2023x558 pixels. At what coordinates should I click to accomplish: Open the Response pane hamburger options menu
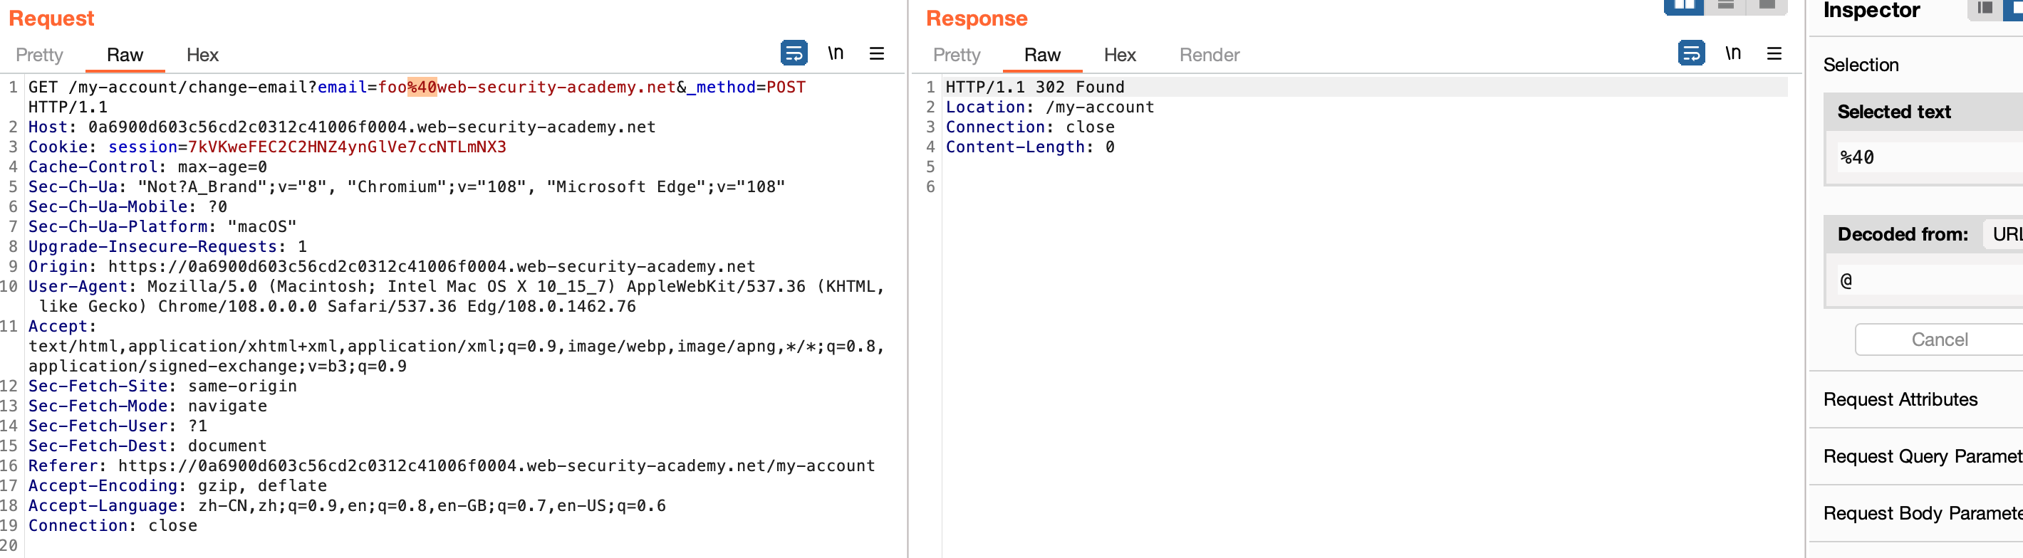click(1773, 53)
